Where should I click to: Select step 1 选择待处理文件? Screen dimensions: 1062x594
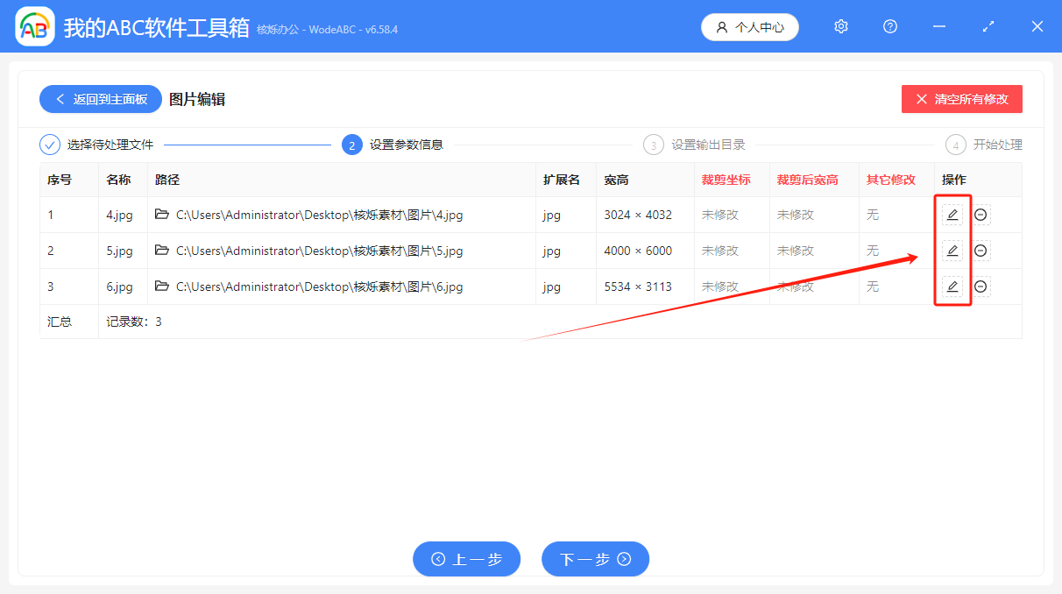[x=97, y=145]
